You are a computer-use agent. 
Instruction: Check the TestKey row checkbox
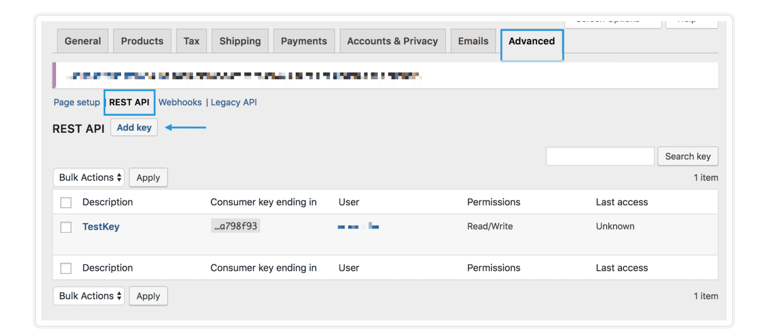coord(66,227)
